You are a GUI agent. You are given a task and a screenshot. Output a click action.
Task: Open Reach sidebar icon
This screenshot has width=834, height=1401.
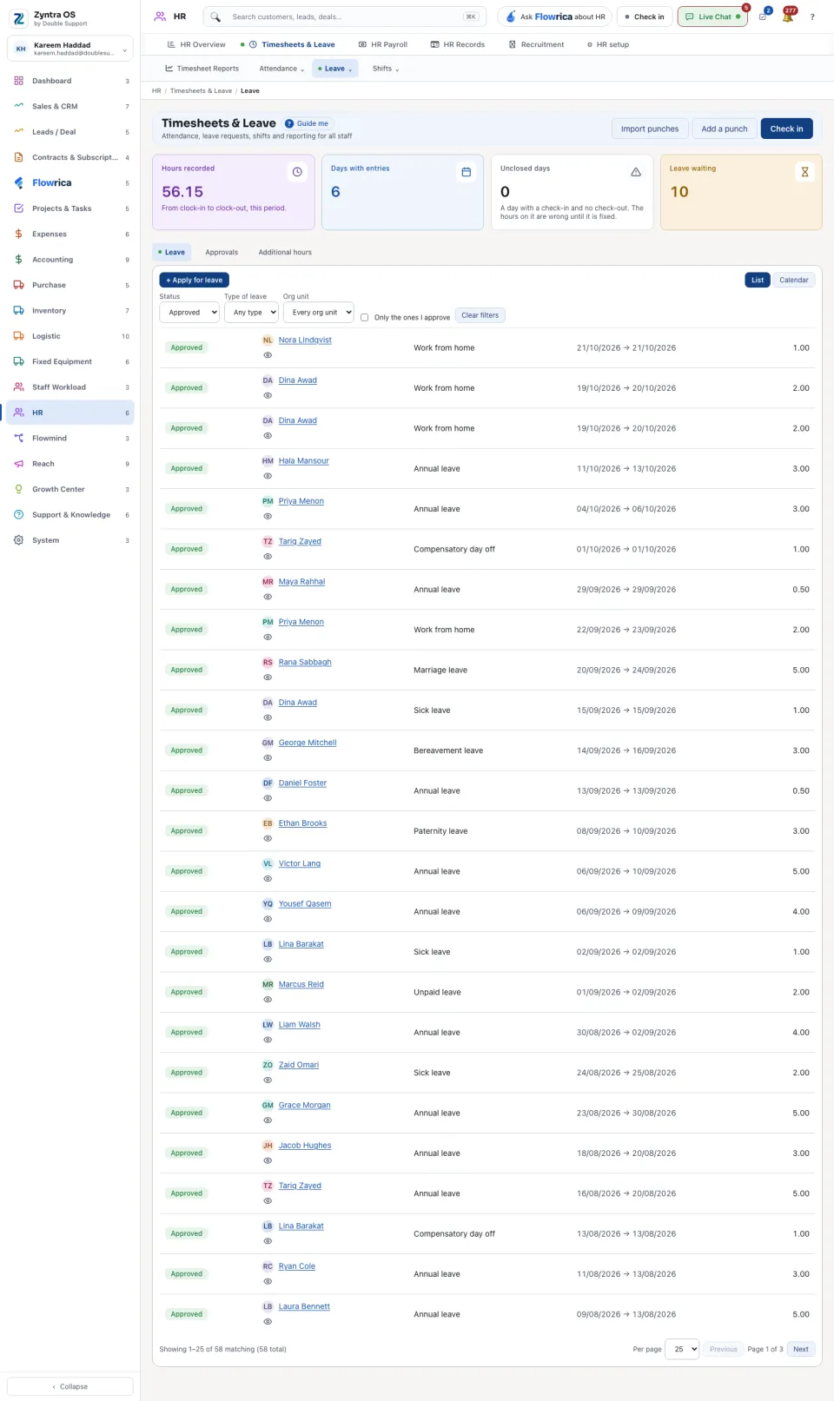(18, 464)
